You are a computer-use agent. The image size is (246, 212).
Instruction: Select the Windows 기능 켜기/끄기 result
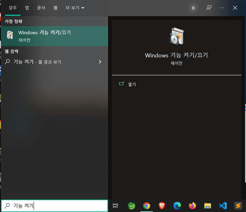click(54, 36)
